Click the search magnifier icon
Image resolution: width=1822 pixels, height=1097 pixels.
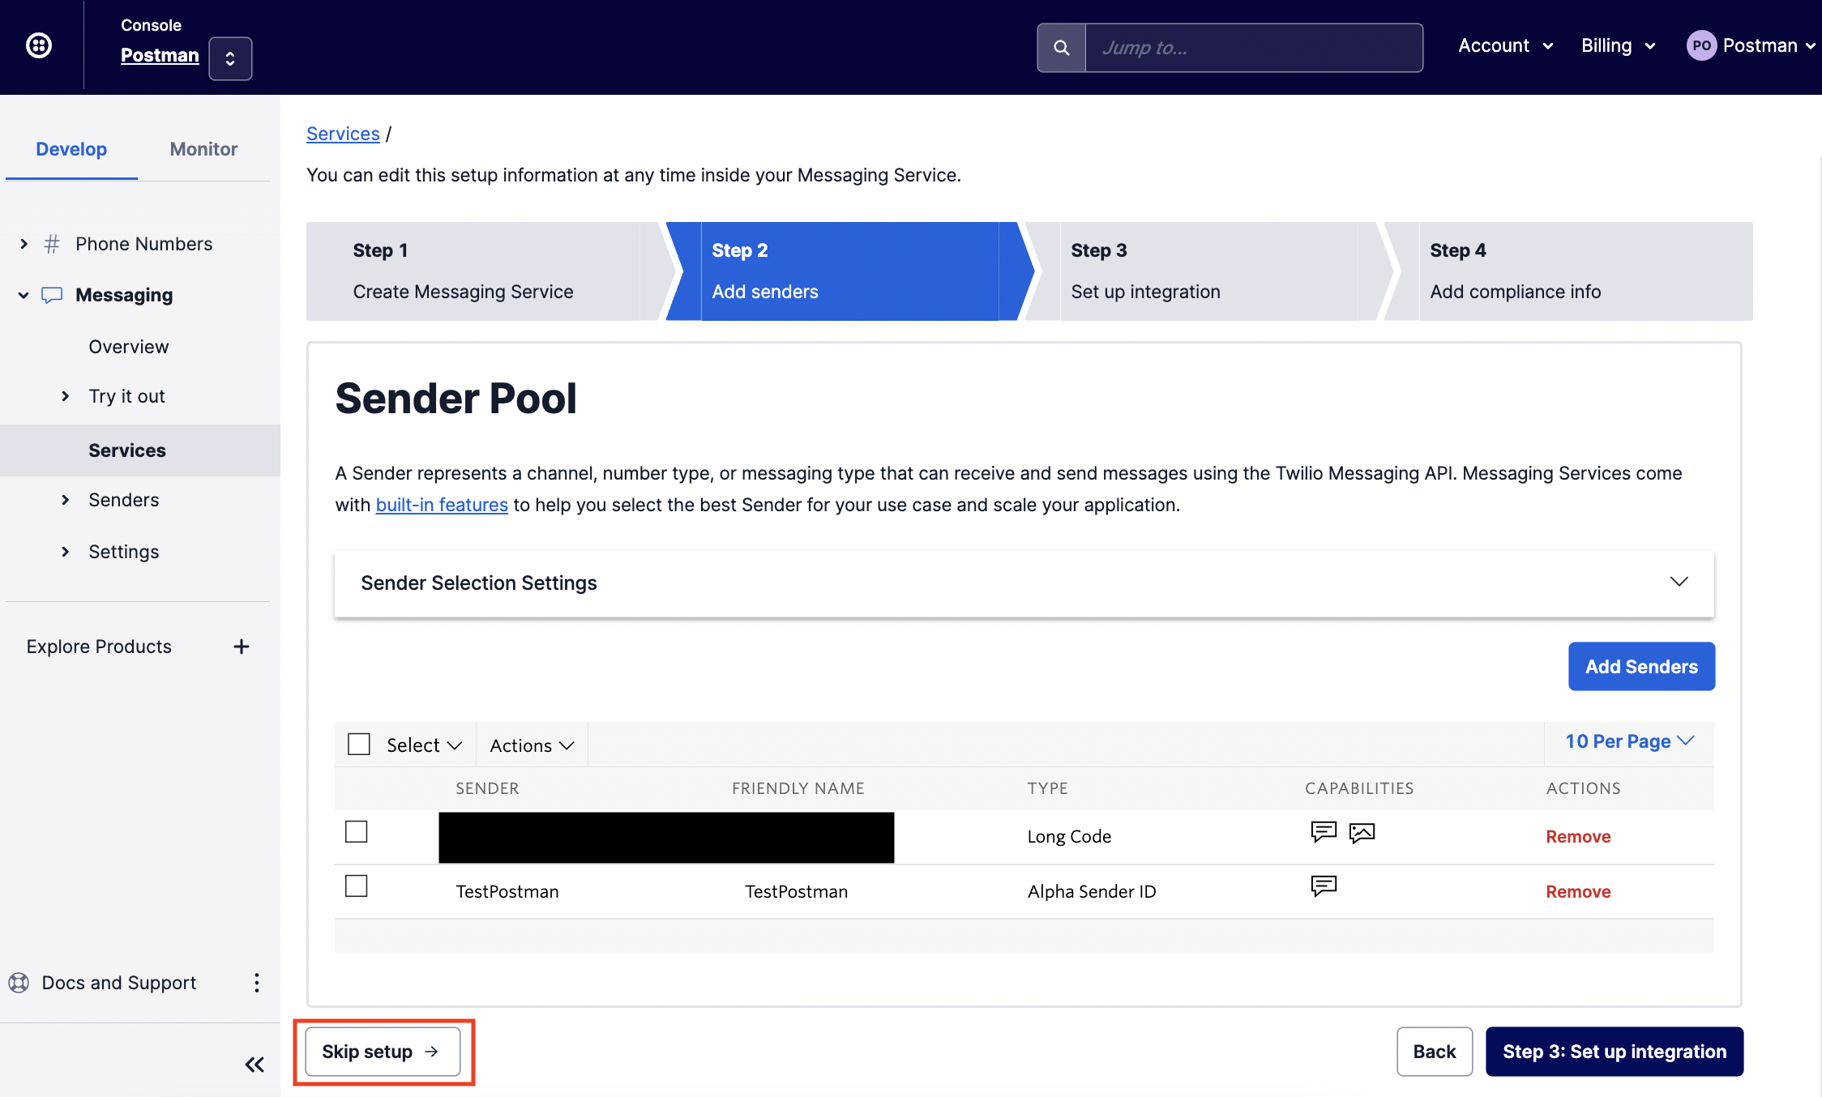point(1061,48)
